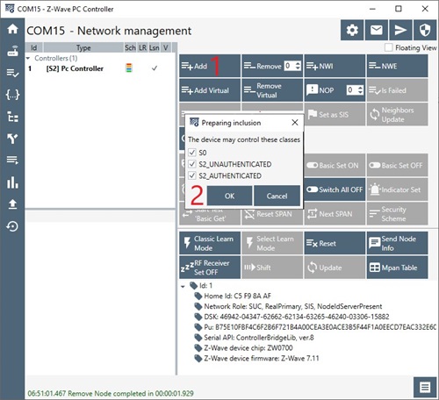The height and width of the screenshot is (400, 439).
Task: Confirm the inclusion dialog with OK
Action: 229,196
